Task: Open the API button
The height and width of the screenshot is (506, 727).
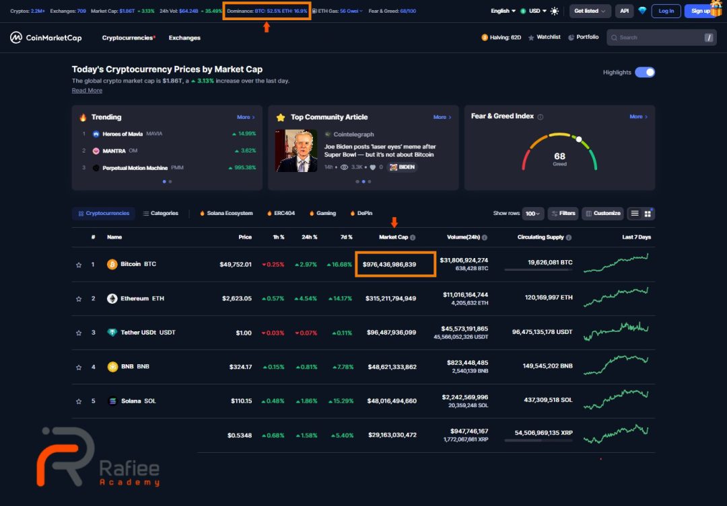Action: [625, 11]
